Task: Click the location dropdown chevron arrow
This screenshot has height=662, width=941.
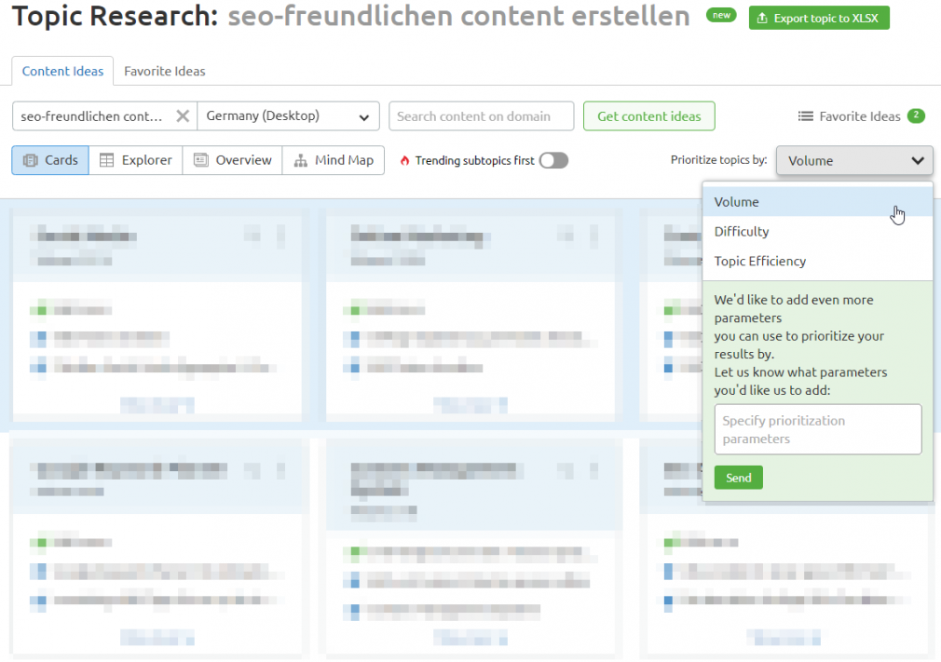Action: coord(363,117)
